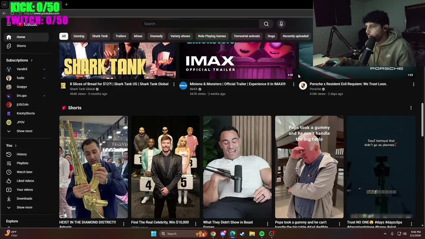Image resolution: width=425 pixels, height=239 pixels.
Task: Expand Show more under You section
Action: tap(26, 207)
